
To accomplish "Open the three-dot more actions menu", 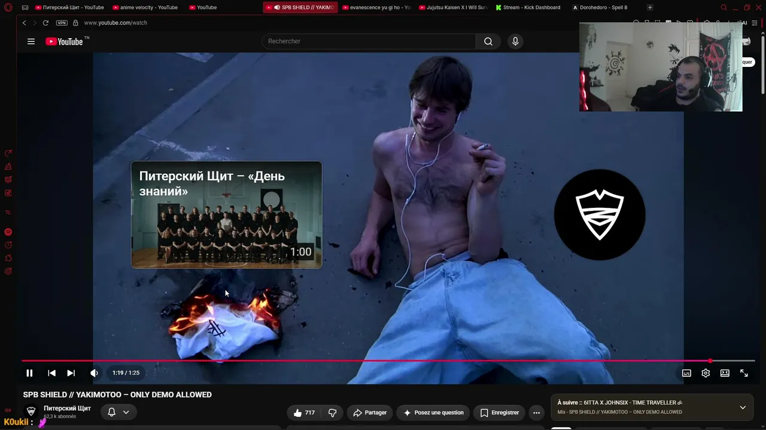I will [536, 413].
